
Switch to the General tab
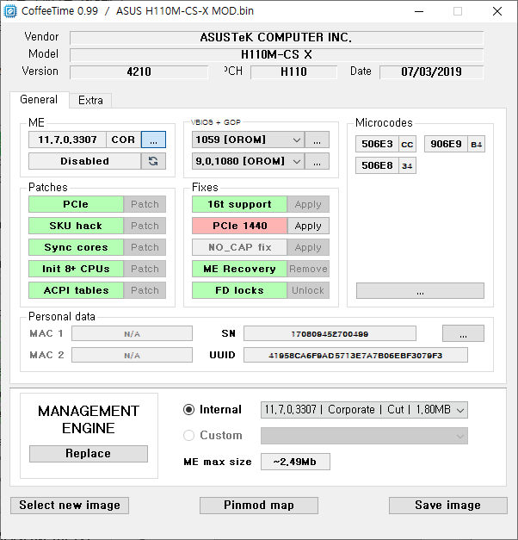(x=39, y=100)
